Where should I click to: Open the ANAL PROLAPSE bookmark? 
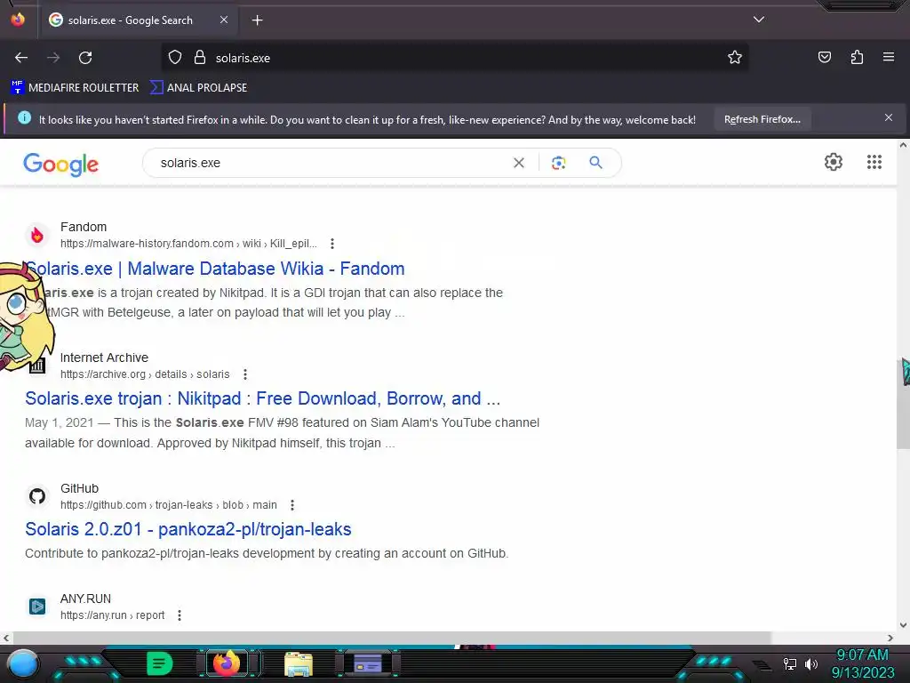(198, 88)
